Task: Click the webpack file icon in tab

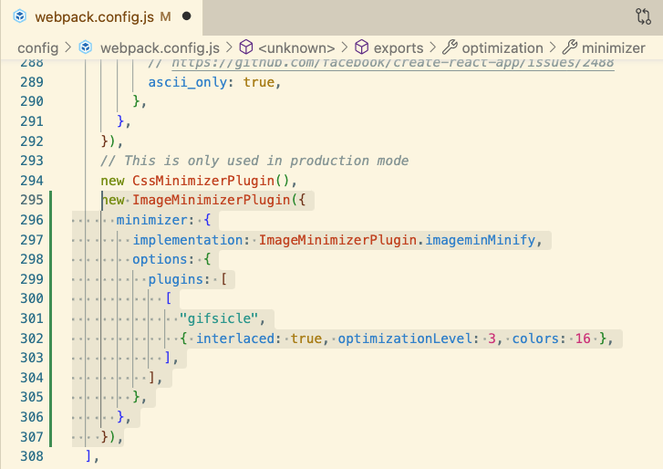Action: [20, 17]
